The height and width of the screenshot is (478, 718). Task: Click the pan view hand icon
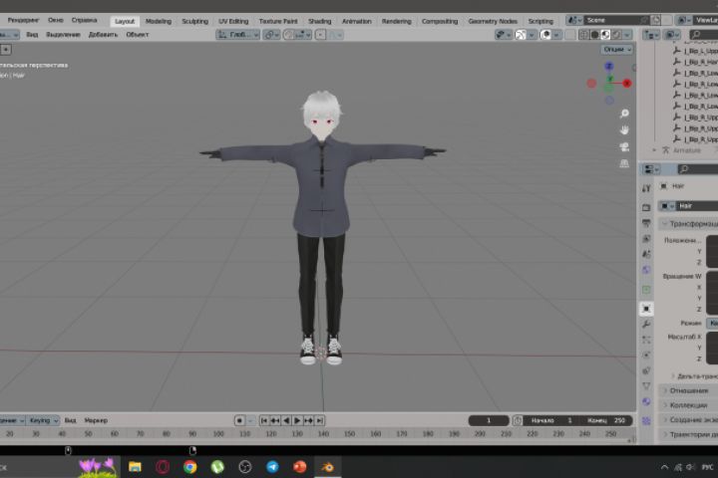(x=624, y=129)
